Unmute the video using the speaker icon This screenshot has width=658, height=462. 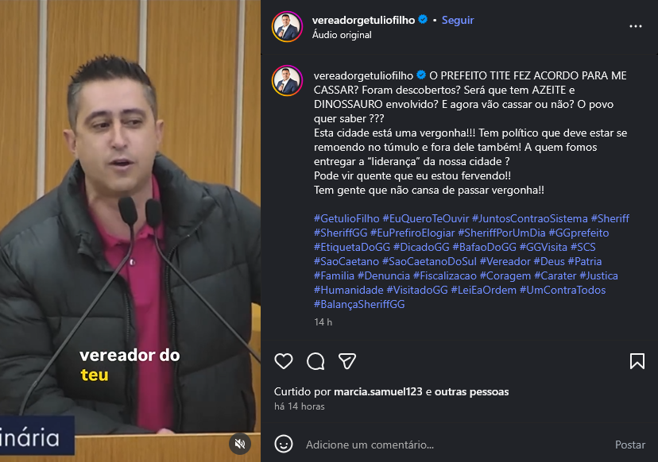click(240, 444)
